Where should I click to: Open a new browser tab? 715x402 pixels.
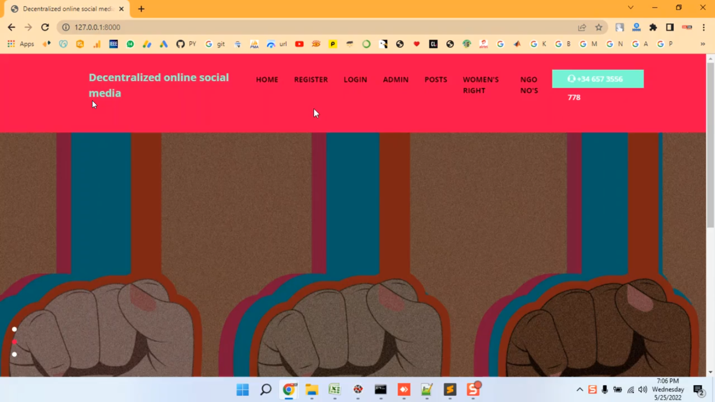pyautogui.click(x=141, y=9)
